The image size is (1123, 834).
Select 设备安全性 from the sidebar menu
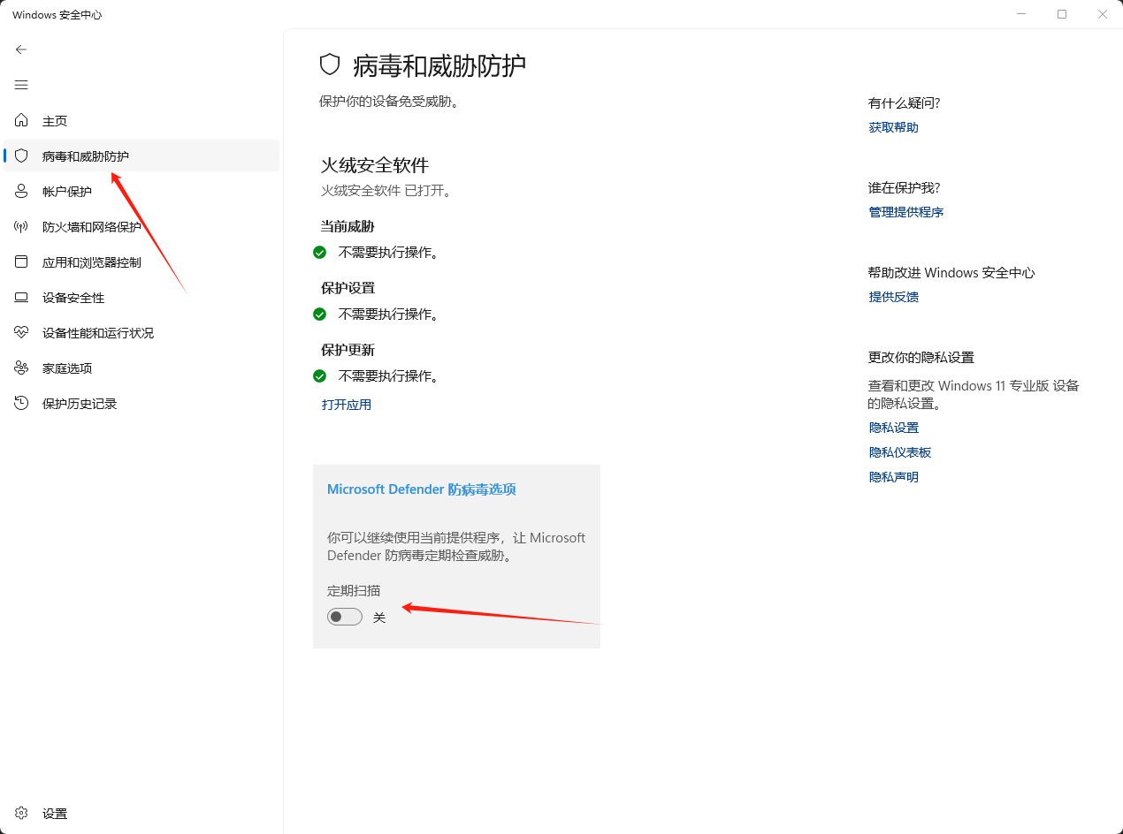(73, 297)
